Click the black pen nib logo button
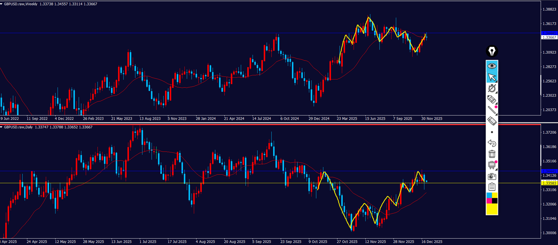The image size is (558, 245). [x=492, y=51]
